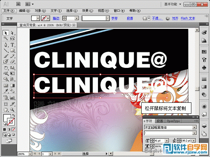
Task: Open the 对象(O) menu
Action: click(40, 11)
